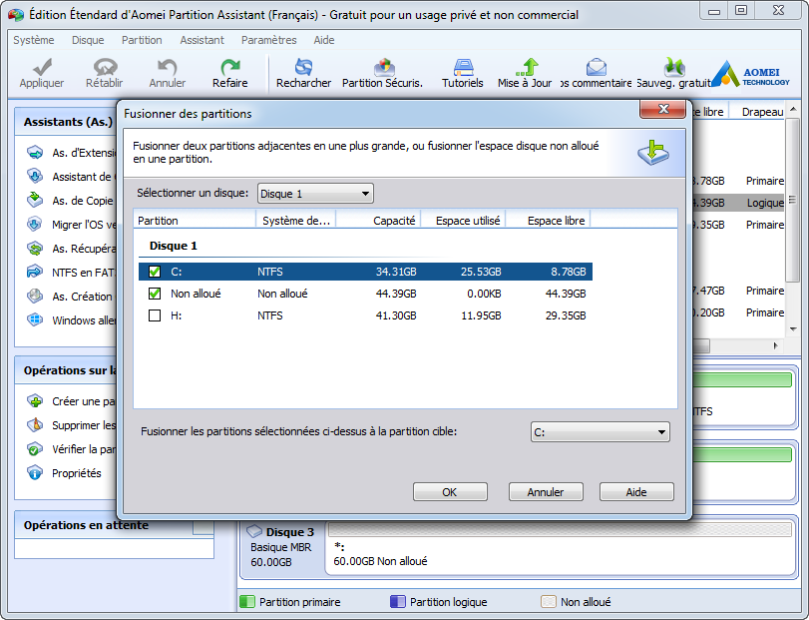Click the Disque 3 drive icon
Viewport: 809px width, 620px height.
tap(254, 531)
